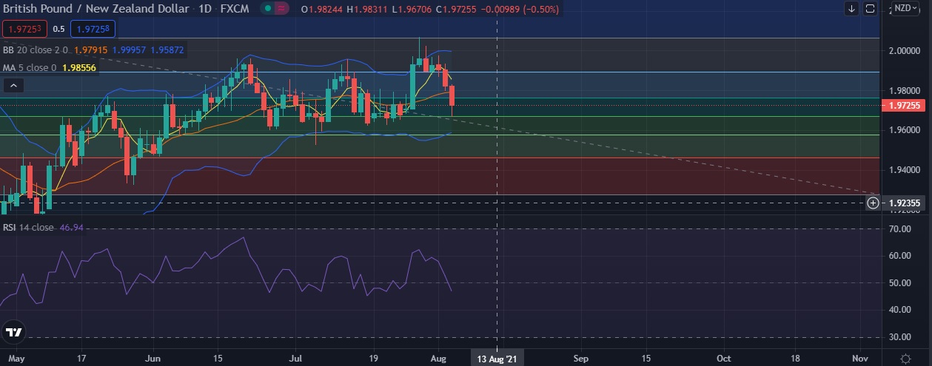Click current price label 1.97255 on price axis
This screenshot has width=932, height=366.
[x=903, y=106]
